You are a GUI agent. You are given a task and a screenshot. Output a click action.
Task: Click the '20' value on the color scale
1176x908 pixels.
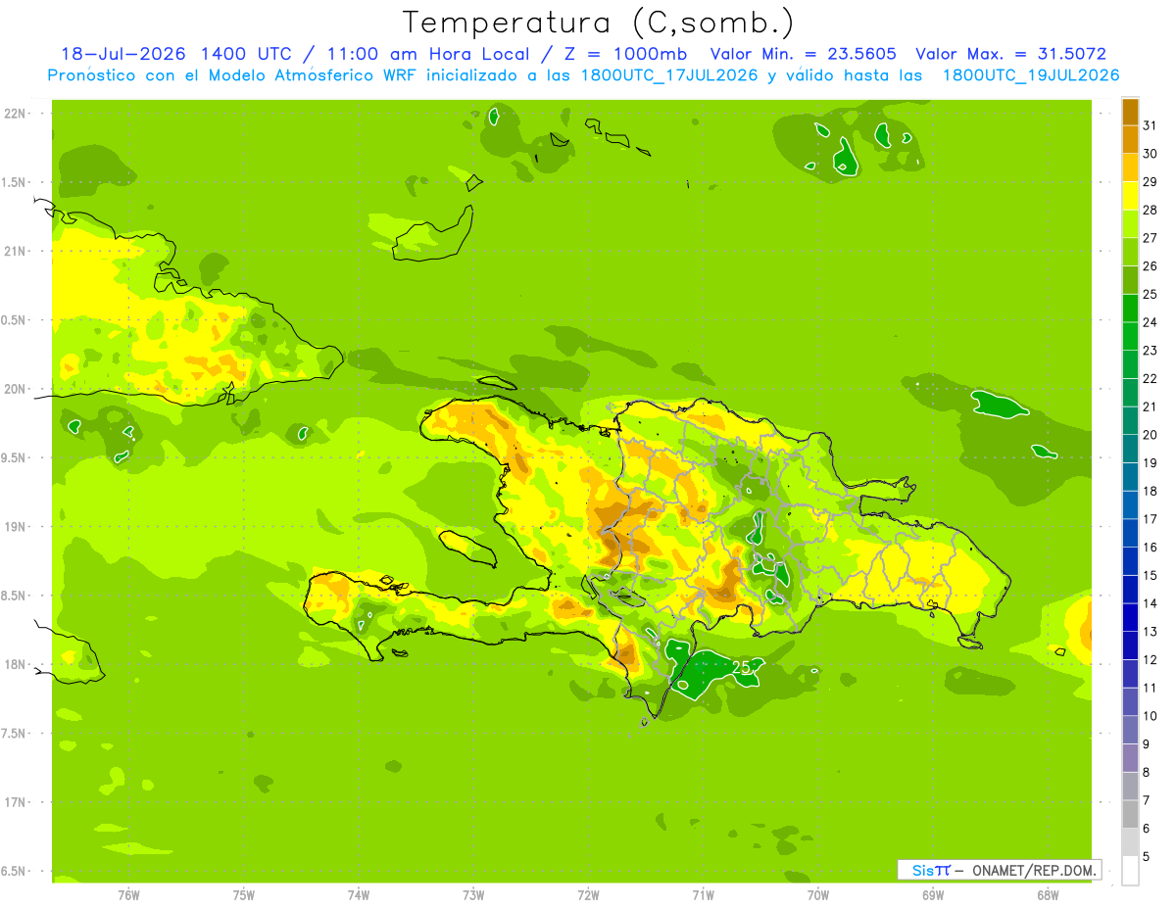[x=1151, y=435]
